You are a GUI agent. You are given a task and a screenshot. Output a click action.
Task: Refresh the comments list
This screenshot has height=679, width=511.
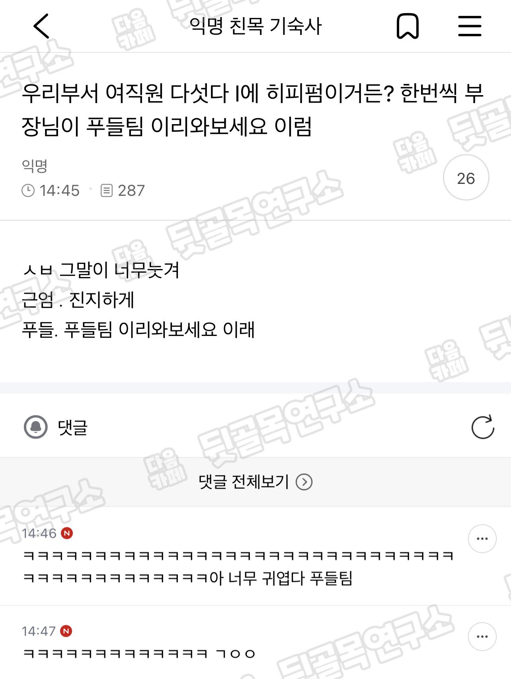[483, 427]
